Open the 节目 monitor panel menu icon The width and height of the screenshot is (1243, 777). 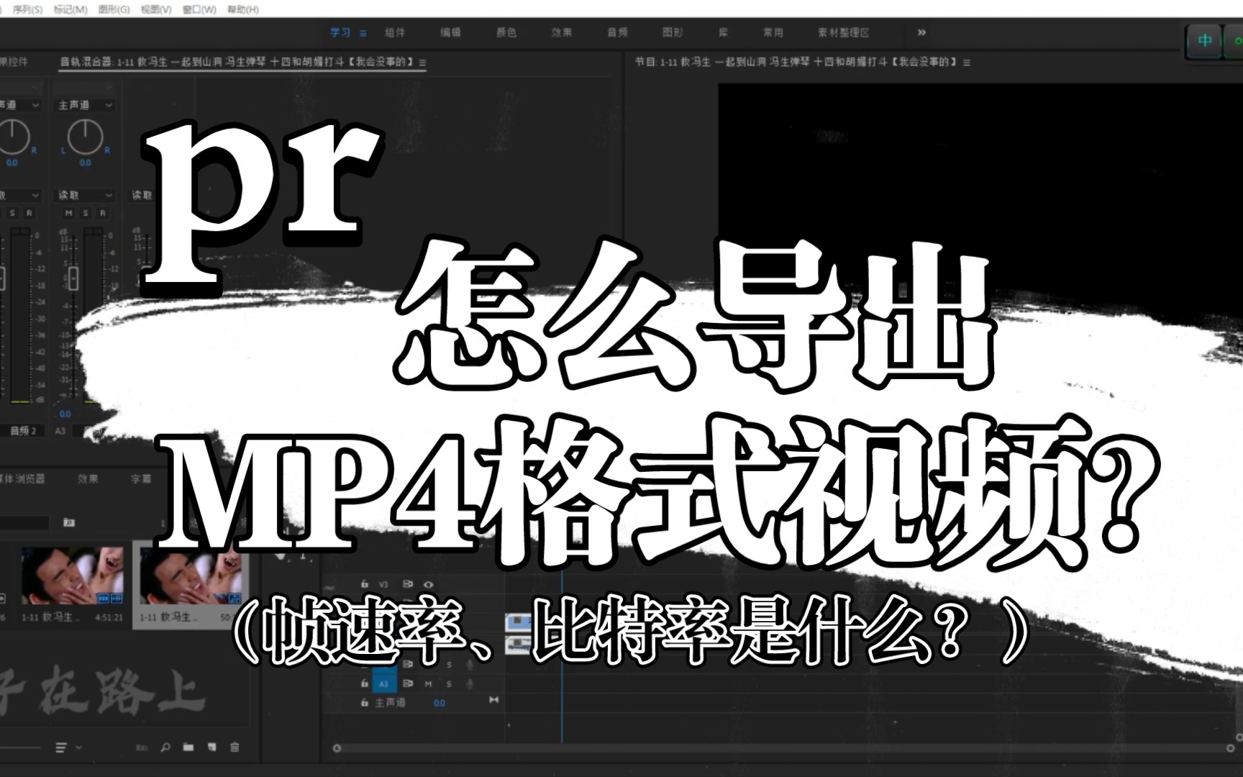966,63
